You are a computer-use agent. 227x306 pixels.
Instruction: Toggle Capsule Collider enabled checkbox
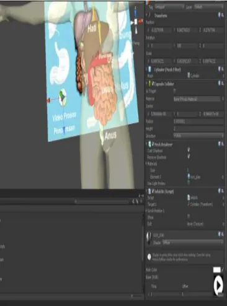tap(153, 84)
